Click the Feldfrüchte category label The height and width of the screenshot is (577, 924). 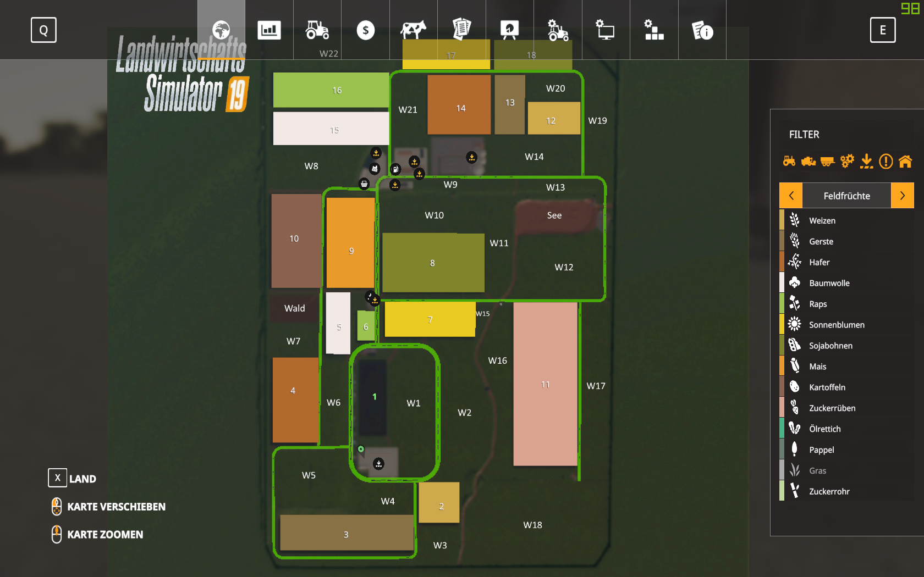[x=847, y=196]
